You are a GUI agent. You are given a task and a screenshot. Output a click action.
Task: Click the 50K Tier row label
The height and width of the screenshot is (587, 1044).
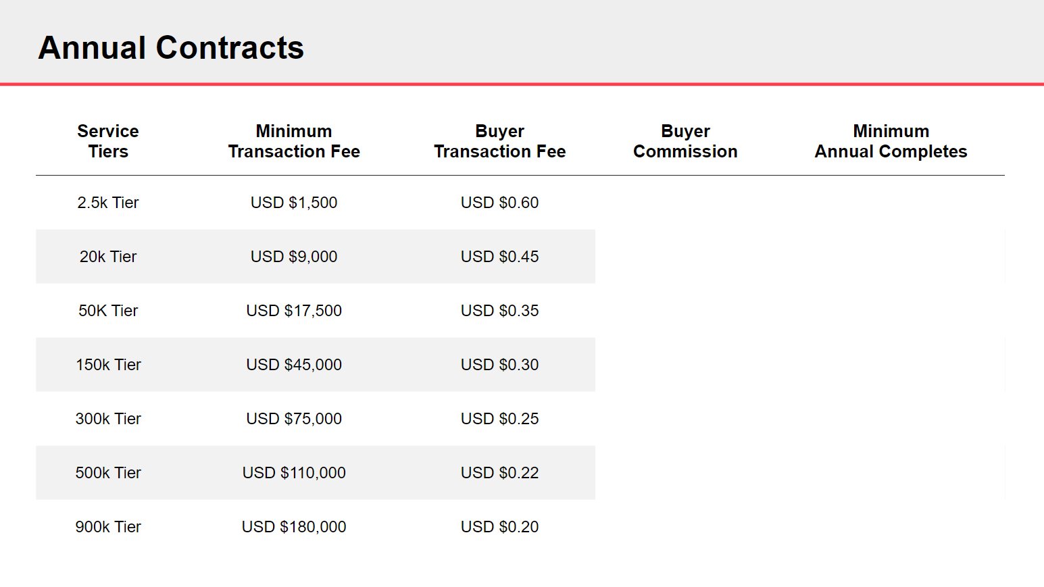108,311
